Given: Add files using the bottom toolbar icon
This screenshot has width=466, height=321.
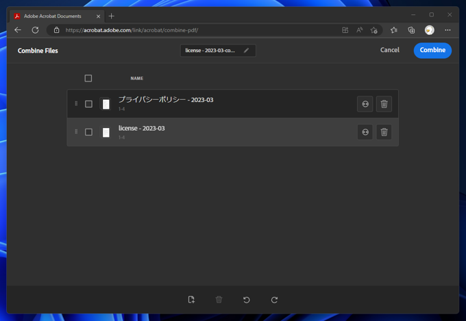Looking at the screenshot, I should 191,300.
